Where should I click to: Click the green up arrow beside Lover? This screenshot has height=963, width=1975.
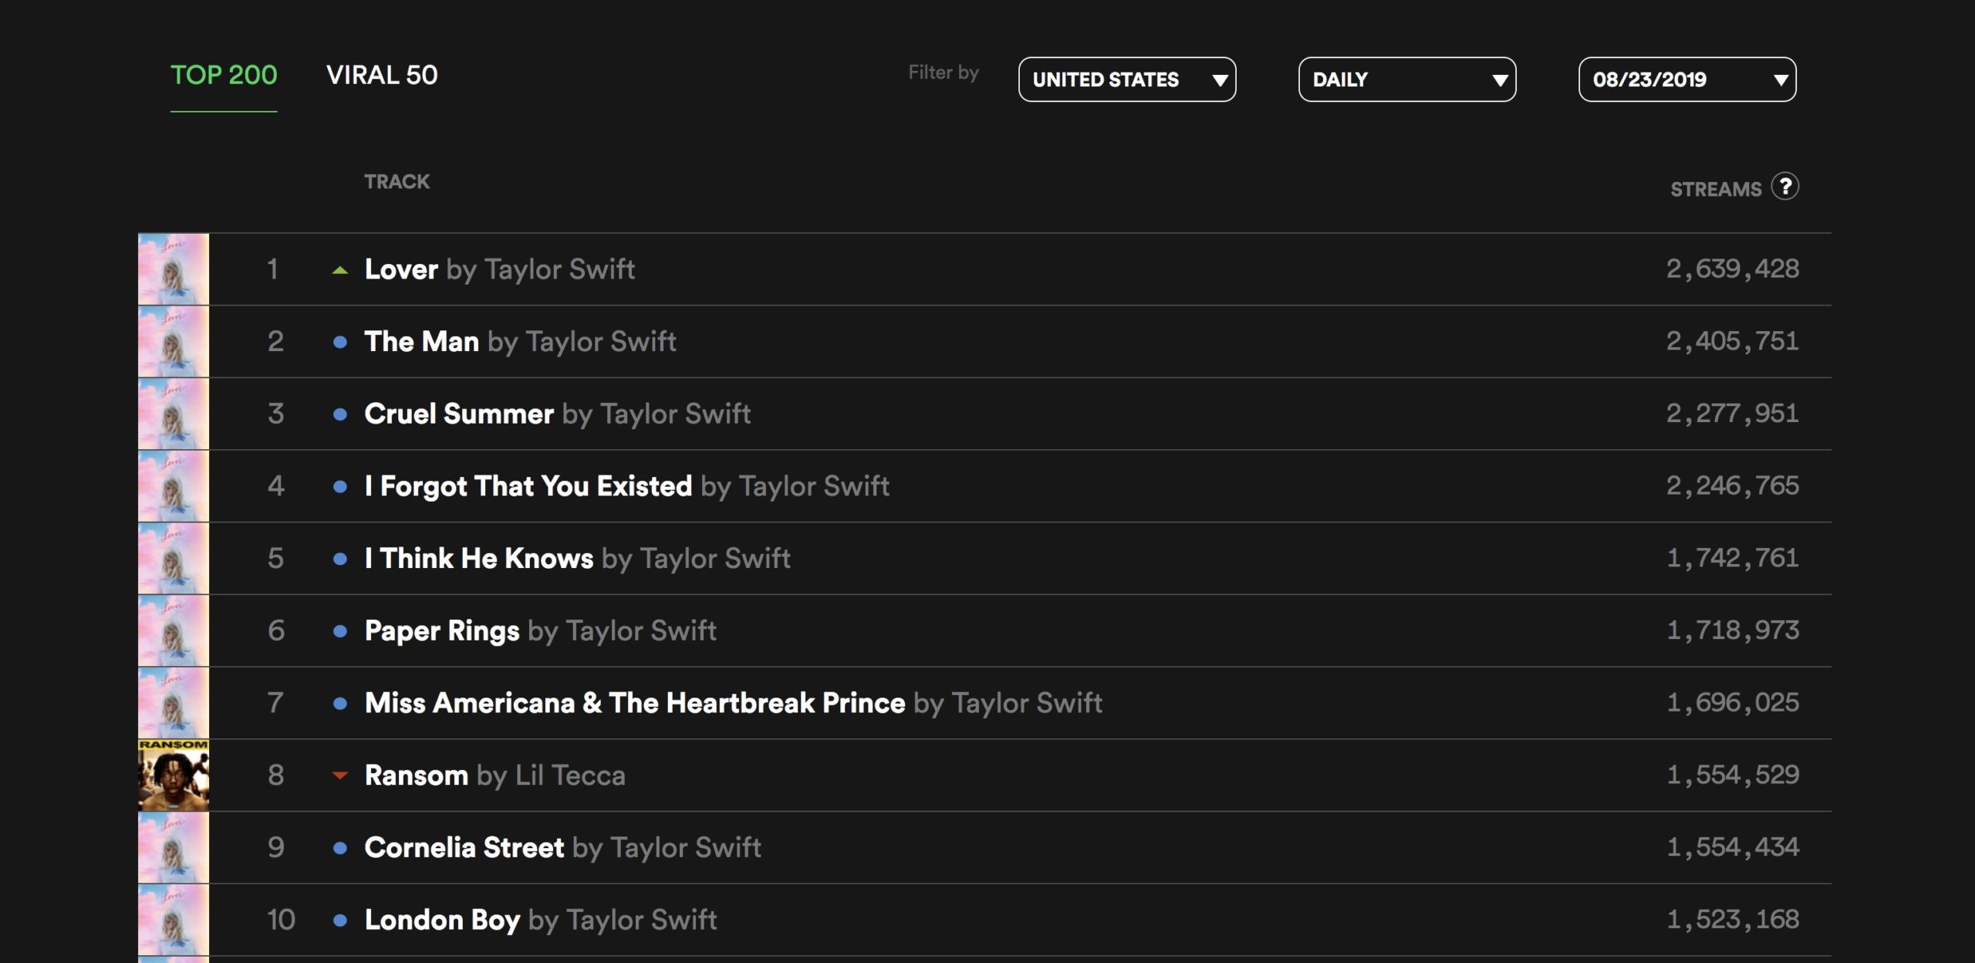pyautogui.click(x=339, y=270)
